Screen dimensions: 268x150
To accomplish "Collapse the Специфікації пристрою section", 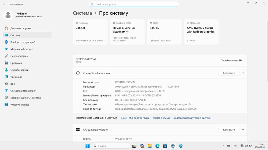I will (243, 73).
